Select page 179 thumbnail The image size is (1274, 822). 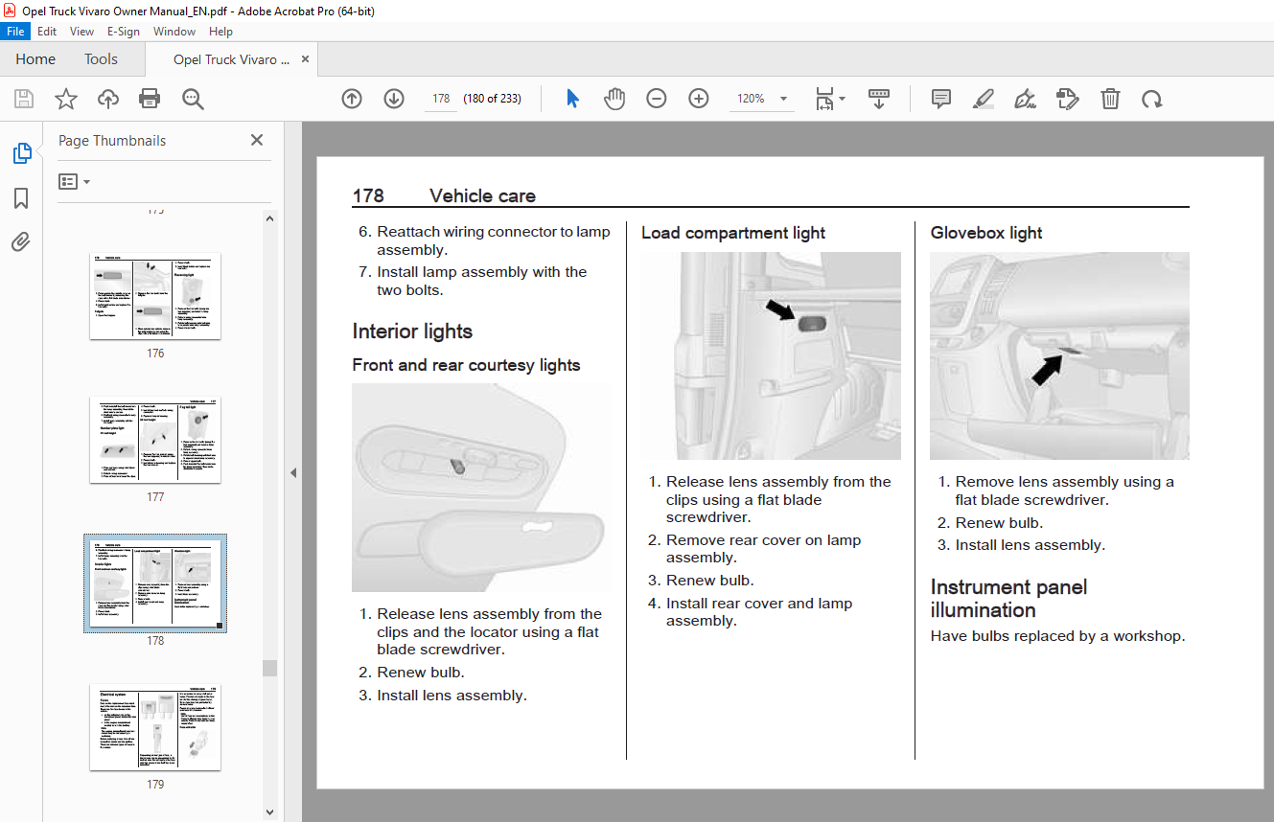155,727
